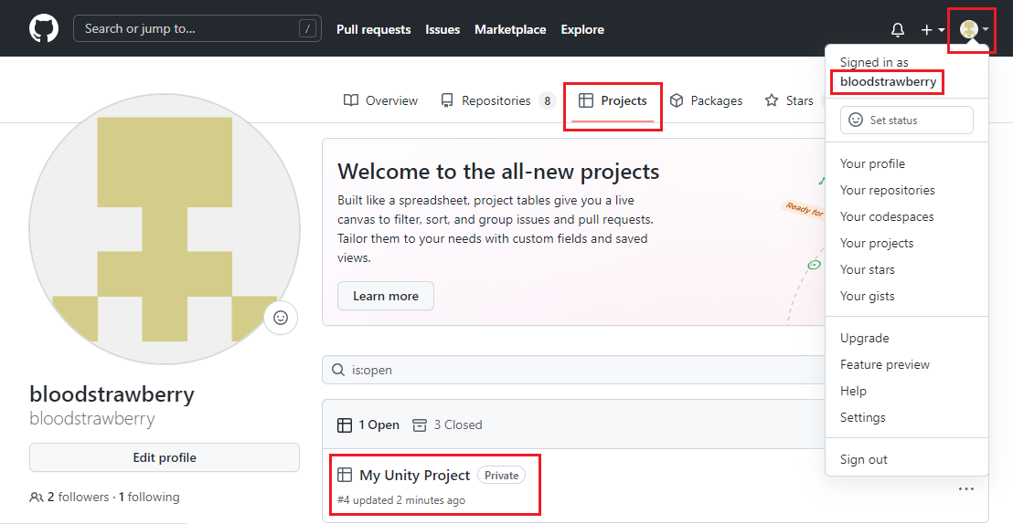Screen dimensions: 1013x524
Task: Click the GitHub Octocat logo
Action: [44, 29]
